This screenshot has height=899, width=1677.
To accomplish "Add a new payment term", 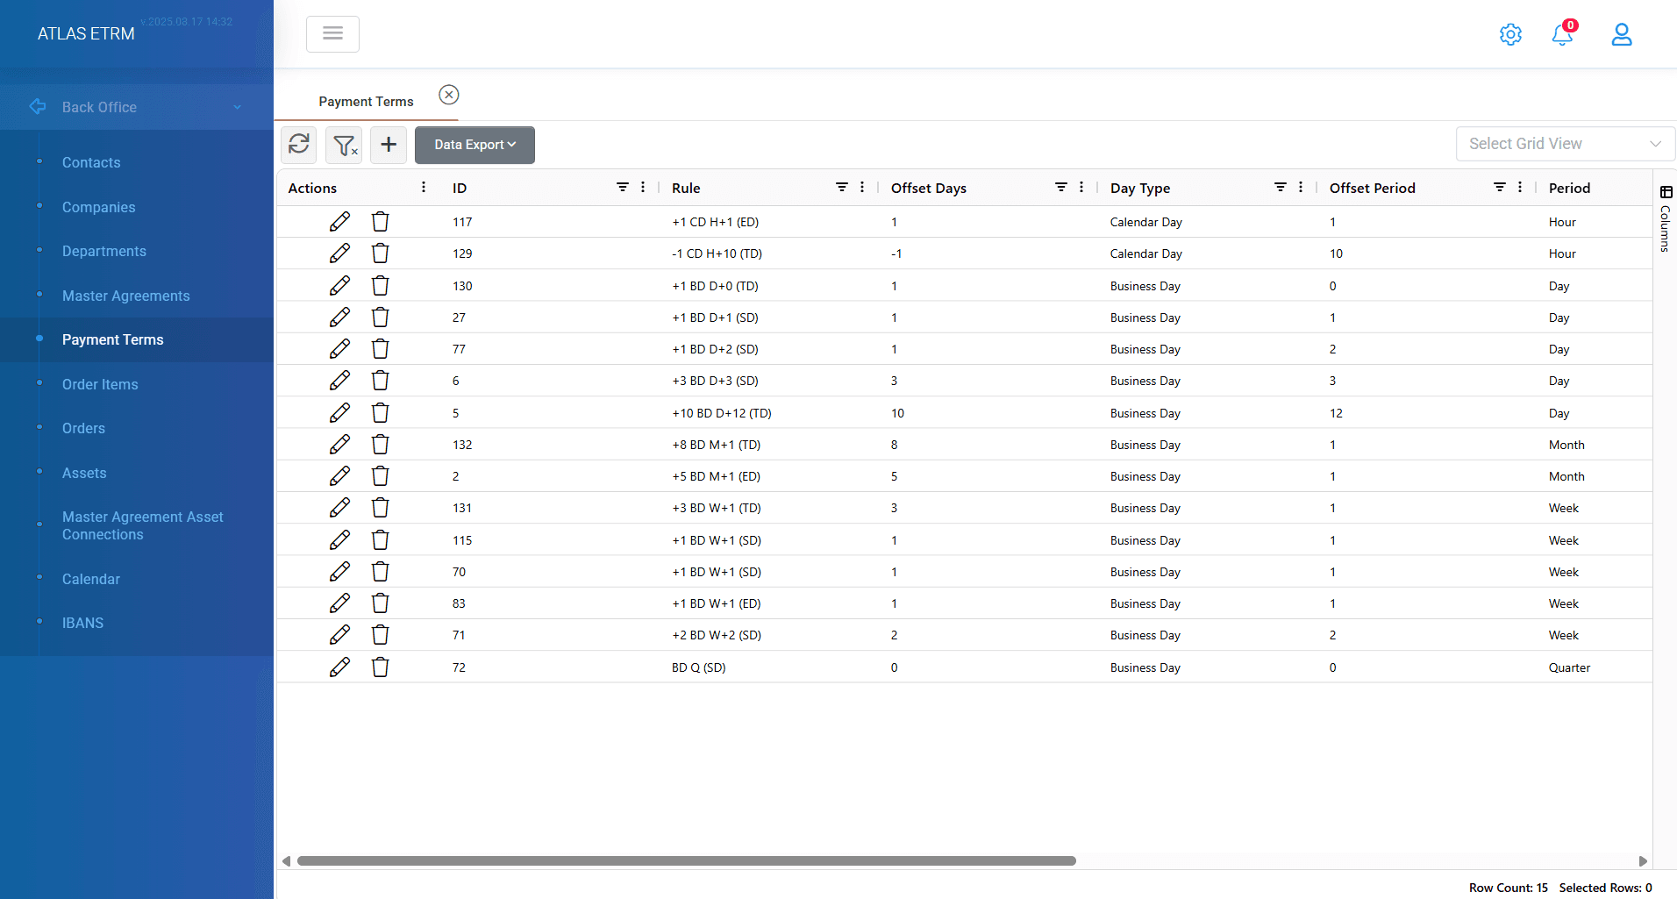I will tap(389, 145).
